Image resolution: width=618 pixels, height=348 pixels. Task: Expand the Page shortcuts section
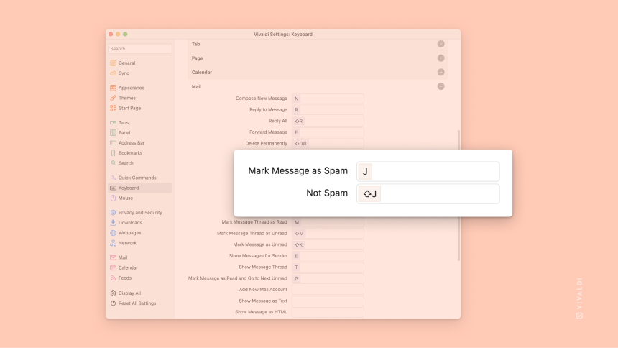(x=441, y=58)
